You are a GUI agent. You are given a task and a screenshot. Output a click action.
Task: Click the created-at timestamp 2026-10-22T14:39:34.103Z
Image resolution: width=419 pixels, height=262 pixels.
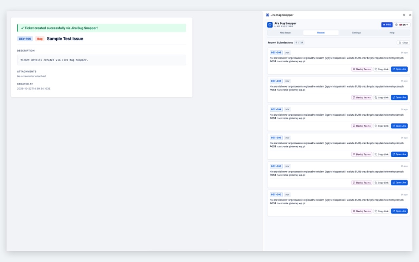pyautogui.click(x=34, y=88)
